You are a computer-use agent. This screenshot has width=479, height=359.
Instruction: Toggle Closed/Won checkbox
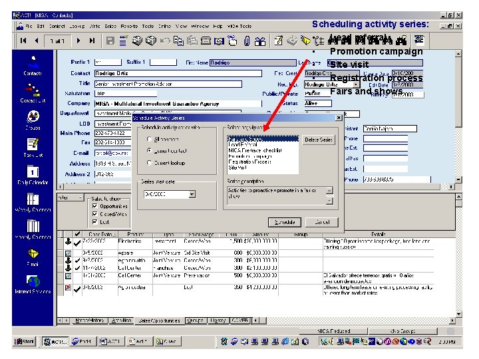click(x=94, y=214)
